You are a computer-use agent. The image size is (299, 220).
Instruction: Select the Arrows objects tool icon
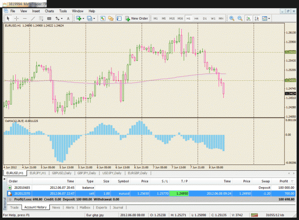tap(57, 19)
